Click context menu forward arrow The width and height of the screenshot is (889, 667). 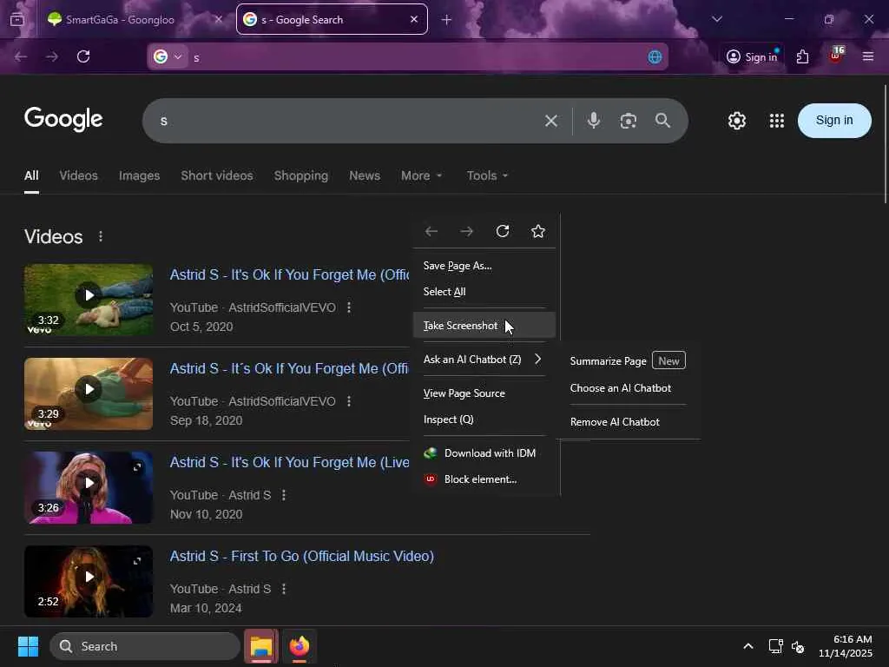pos(466,231)
